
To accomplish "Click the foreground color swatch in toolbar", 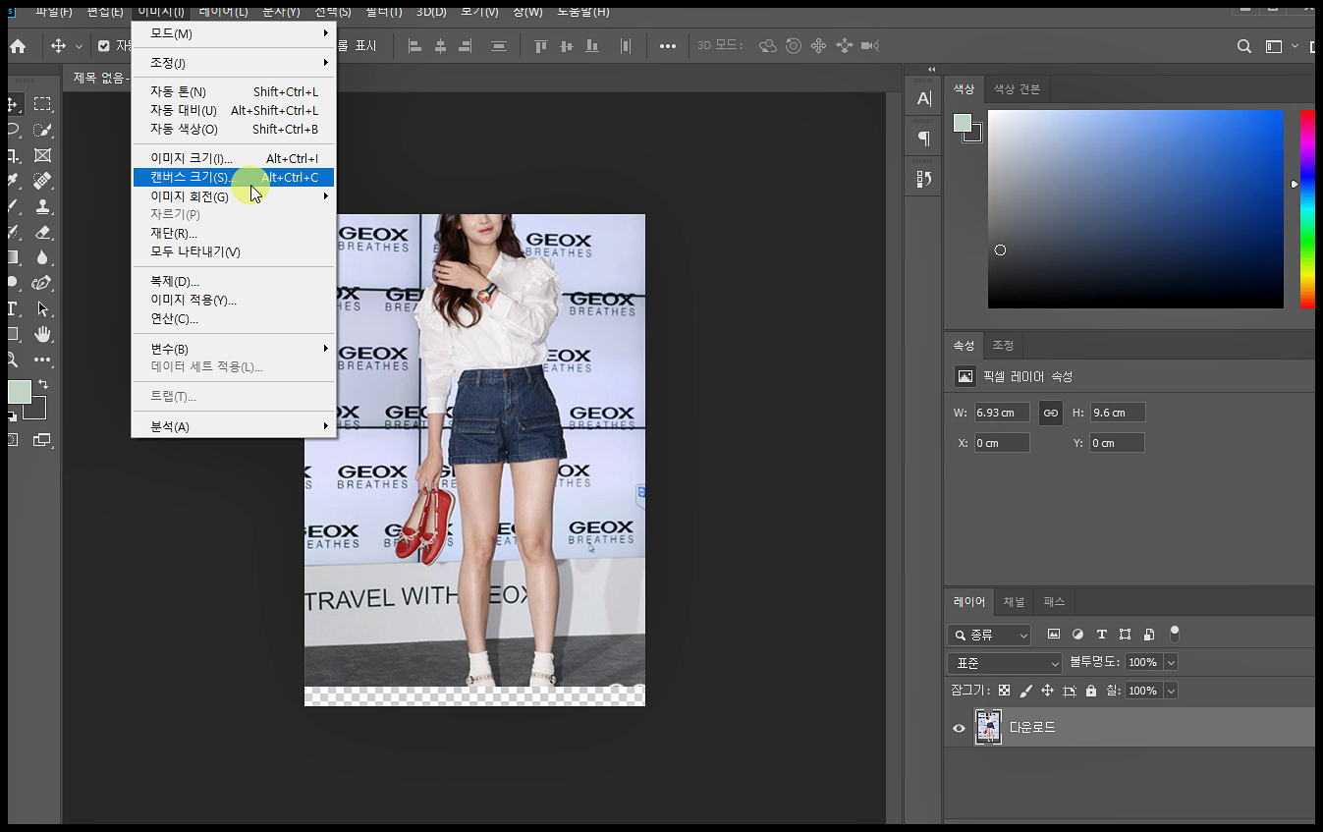I will (19, 392).
